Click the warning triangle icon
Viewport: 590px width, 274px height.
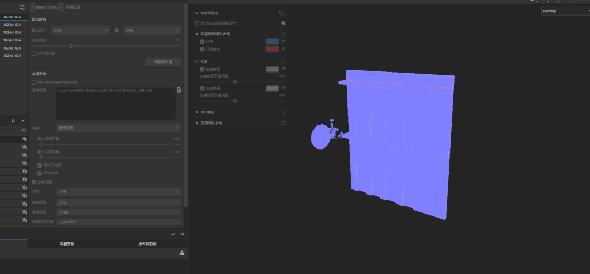(182, 253)
